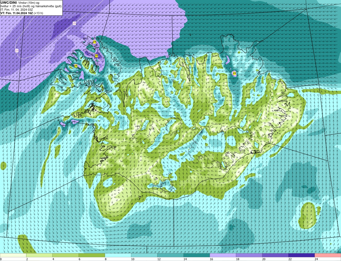Image resolution: width=341 pixels, height=261 pixels.
Task: Click the yellow "26" gust label in northeast Iceland
Action: point(234,73)
